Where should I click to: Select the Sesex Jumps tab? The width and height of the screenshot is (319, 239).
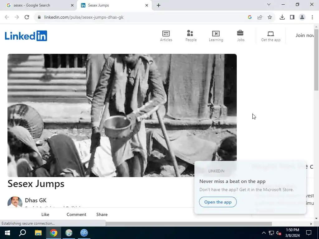pos(114,5)
